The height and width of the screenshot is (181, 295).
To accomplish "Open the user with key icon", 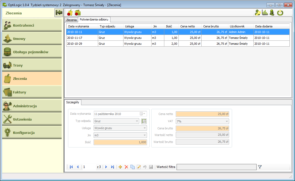I will pos(258,13).
